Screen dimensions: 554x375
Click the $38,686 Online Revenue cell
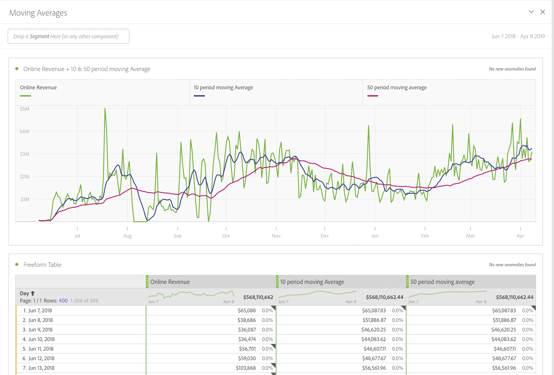211,320
